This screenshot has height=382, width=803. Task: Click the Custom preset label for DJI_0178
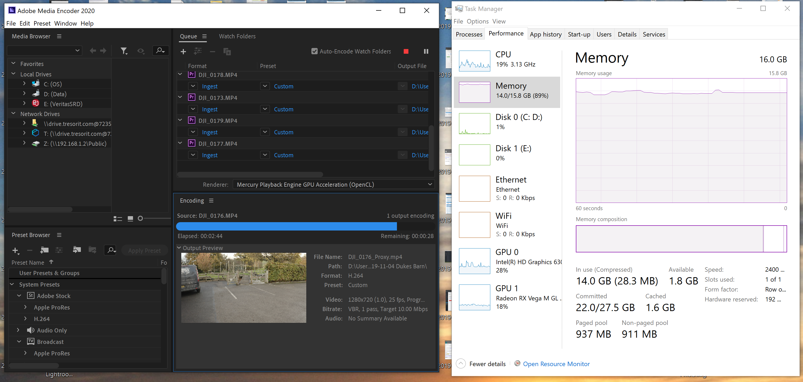285,86
